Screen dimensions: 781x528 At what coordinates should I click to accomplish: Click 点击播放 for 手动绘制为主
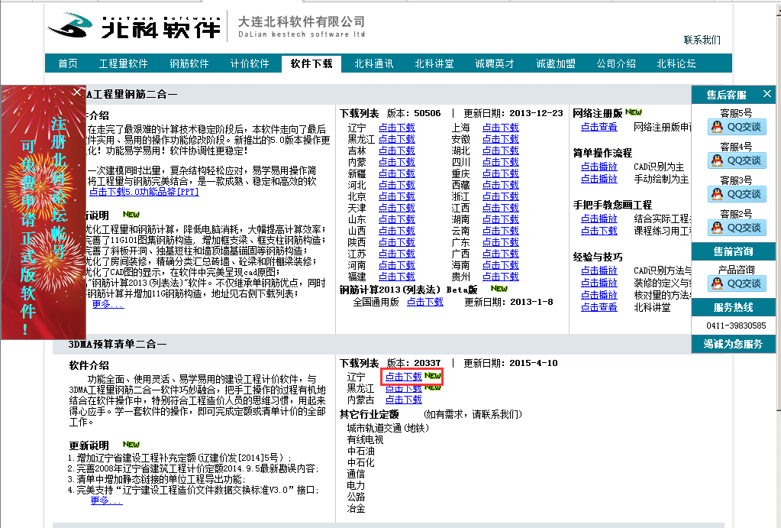pos(599,179)
